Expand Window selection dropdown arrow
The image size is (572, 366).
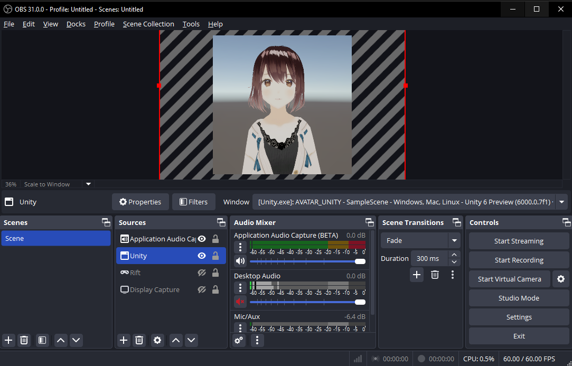pyautogui.click(x=562, y=202)
